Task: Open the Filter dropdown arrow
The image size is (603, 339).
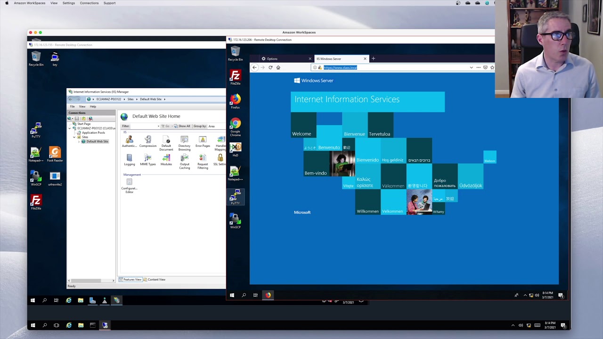Action: [158, 126]
